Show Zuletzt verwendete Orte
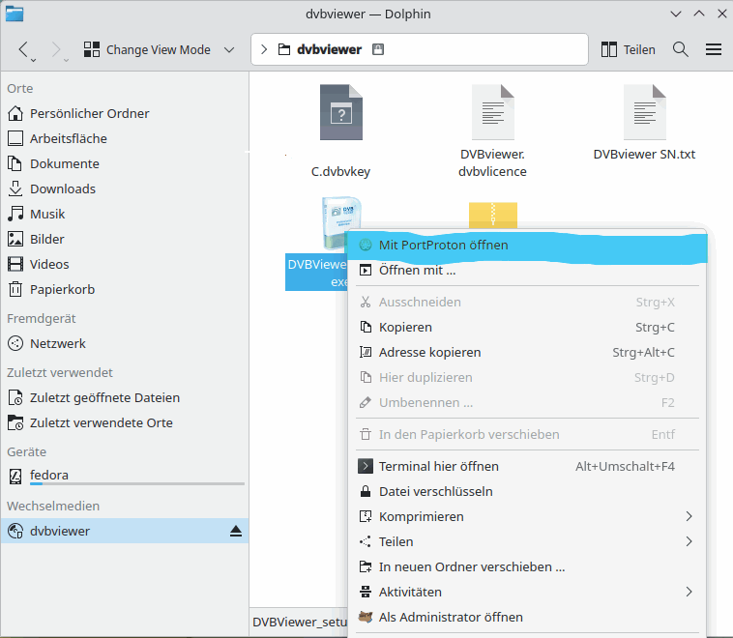This screenshot has width=733, height=638. 125,423
